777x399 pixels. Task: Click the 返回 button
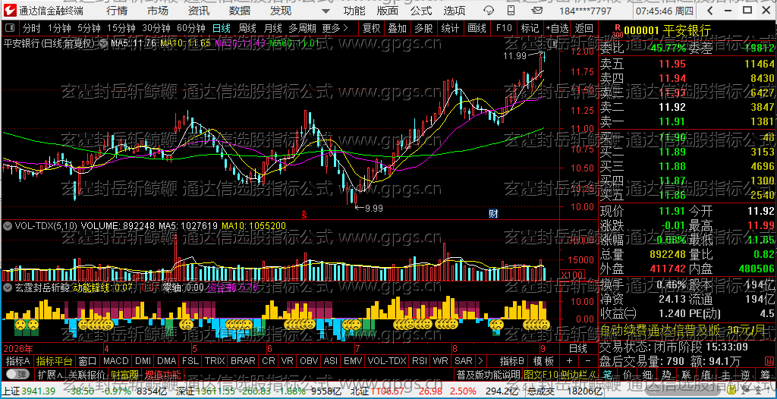pos(584,28)
